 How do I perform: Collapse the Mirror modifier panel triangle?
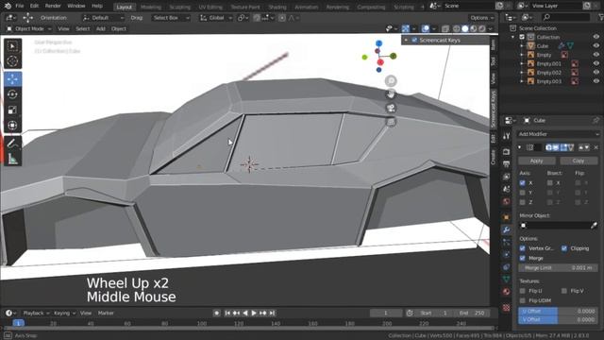coord(520,147)
